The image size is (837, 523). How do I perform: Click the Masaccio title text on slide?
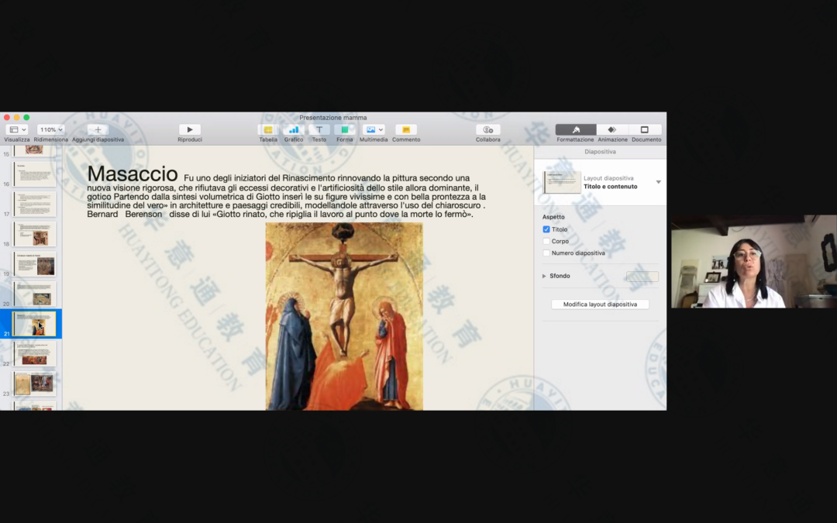pos(133,174)
